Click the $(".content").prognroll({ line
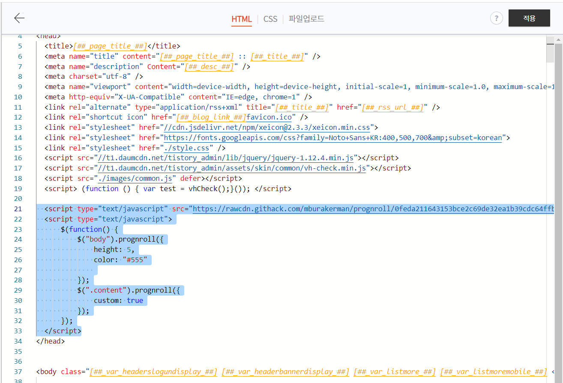The height and width of the screenshot is (383, 563). tap(129, 290)
